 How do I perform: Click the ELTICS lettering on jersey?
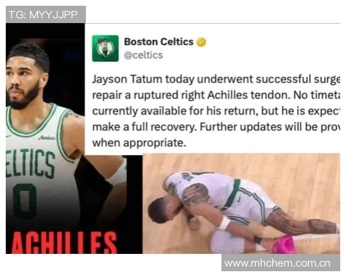coord(30,163)
